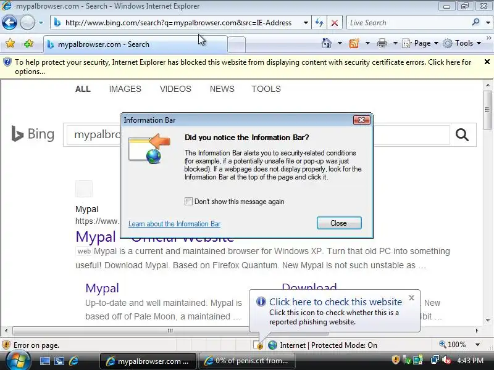Click the vertical scrollbar up arrow

488,85
